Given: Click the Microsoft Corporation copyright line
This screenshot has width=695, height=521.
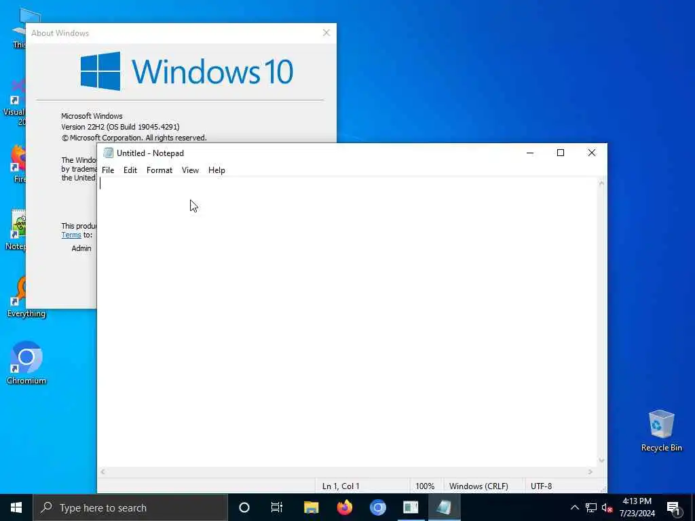Looking at the screenshot, I should (134, 138).
